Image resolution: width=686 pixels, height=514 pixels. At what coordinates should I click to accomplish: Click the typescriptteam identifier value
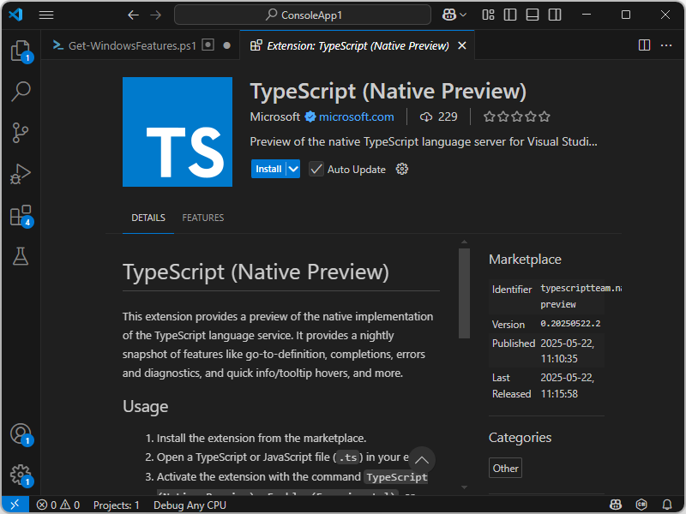581,296
